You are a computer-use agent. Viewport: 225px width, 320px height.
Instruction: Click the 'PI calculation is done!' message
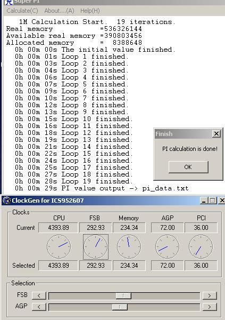190,149
